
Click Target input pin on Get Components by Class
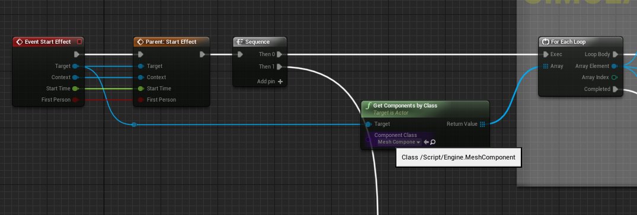(x=368, y=124)
